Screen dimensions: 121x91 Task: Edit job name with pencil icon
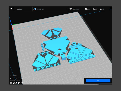11,78
